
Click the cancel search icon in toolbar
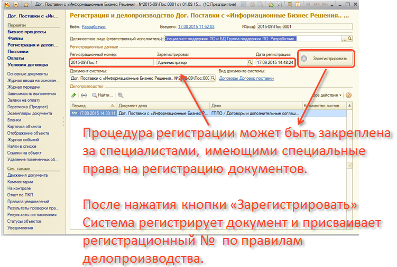(121, 96)
